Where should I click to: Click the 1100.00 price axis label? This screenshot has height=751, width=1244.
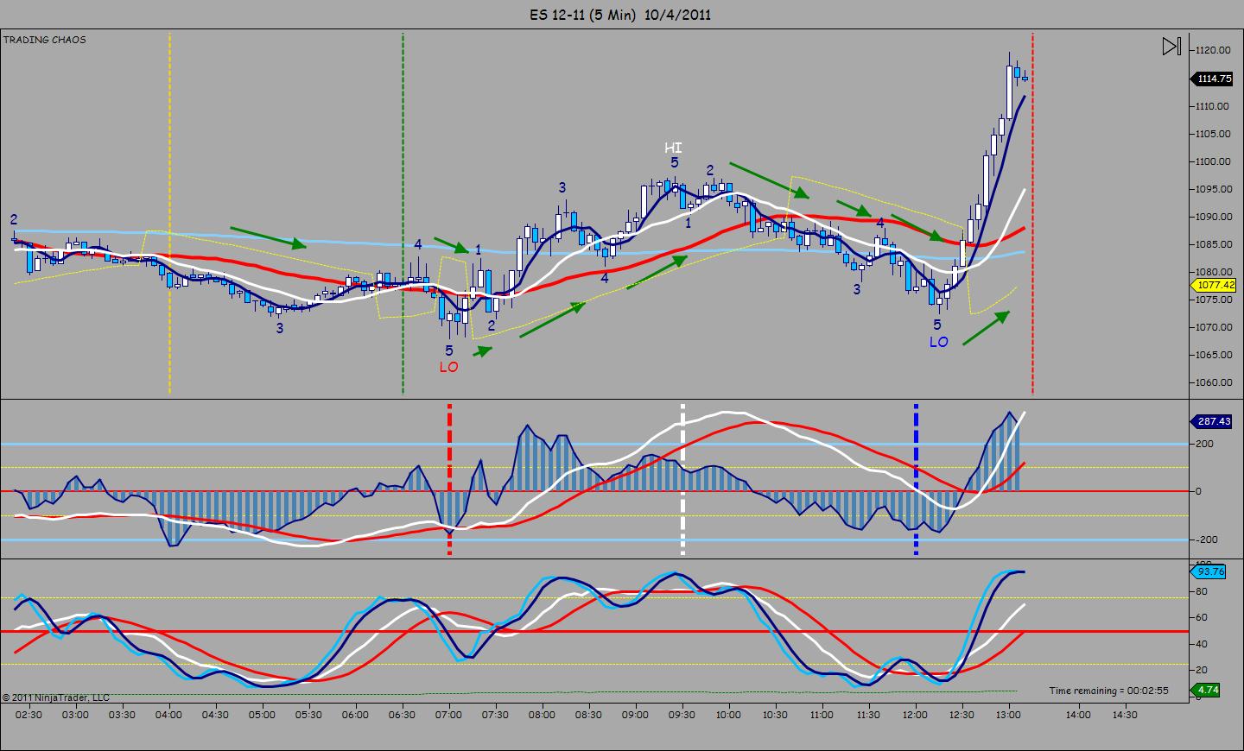point(1213,161)
